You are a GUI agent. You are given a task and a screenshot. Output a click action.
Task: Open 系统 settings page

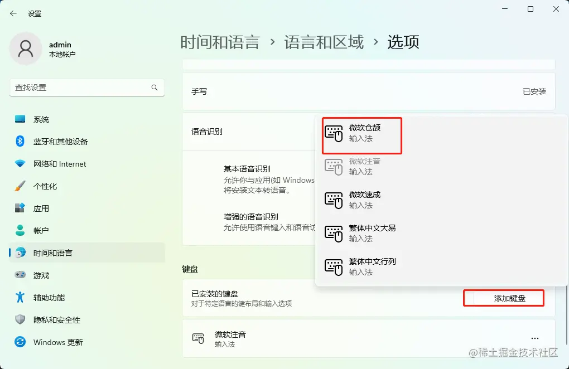tap(87, 119)
